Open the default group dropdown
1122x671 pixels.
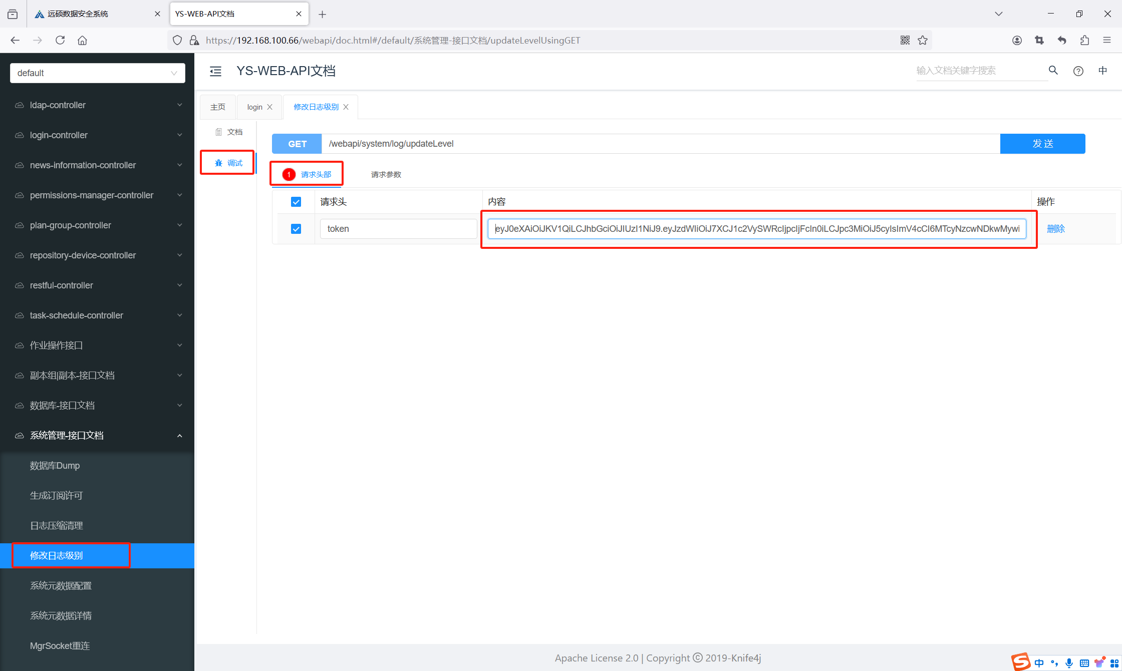pos(98,73)
